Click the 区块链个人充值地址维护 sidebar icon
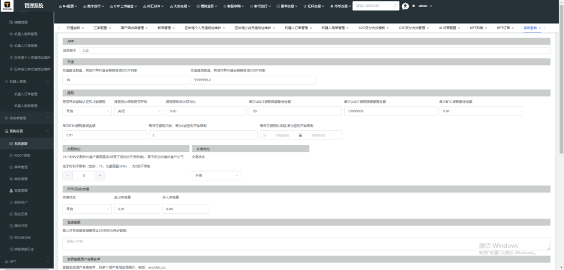This screenshot has width=564, height=270. pyautogui.click(x=11, y=57)
